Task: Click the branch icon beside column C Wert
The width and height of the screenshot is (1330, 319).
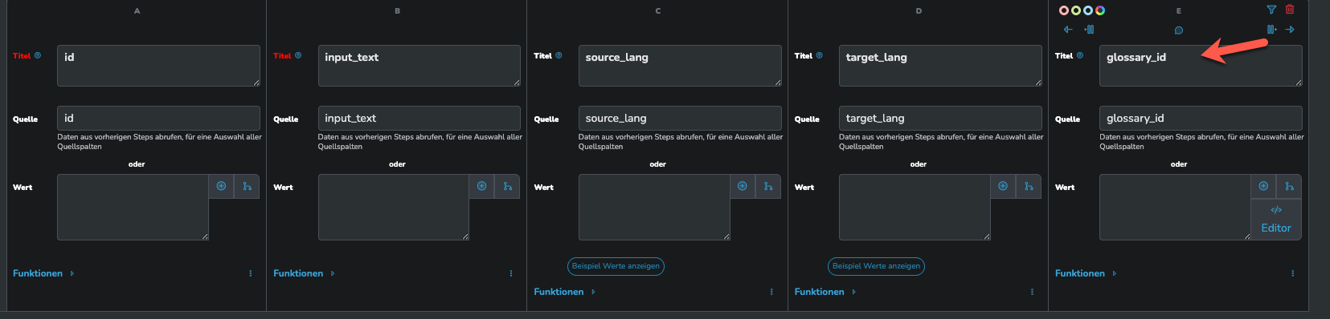Action: 768,186
